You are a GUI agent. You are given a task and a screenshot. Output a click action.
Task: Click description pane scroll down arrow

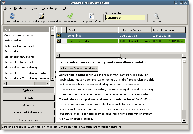[184, 121]
